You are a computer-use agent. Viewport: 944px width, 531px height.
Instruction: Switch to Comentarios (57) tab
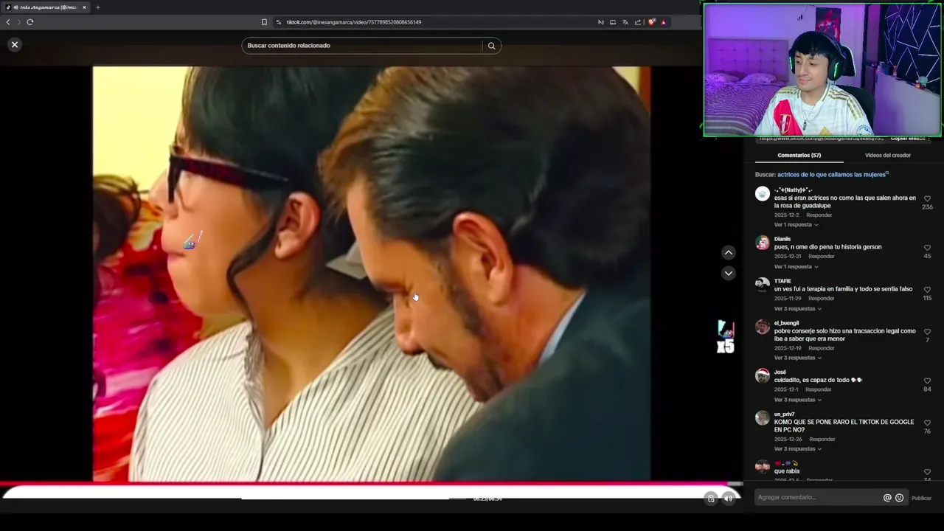pos(799,156)
